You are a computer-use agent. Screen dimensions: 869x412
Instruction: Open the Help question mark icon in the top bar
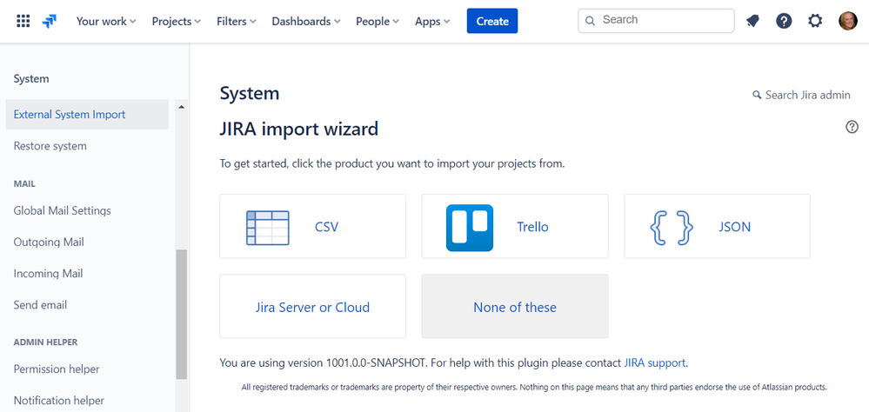coord(784,21)
